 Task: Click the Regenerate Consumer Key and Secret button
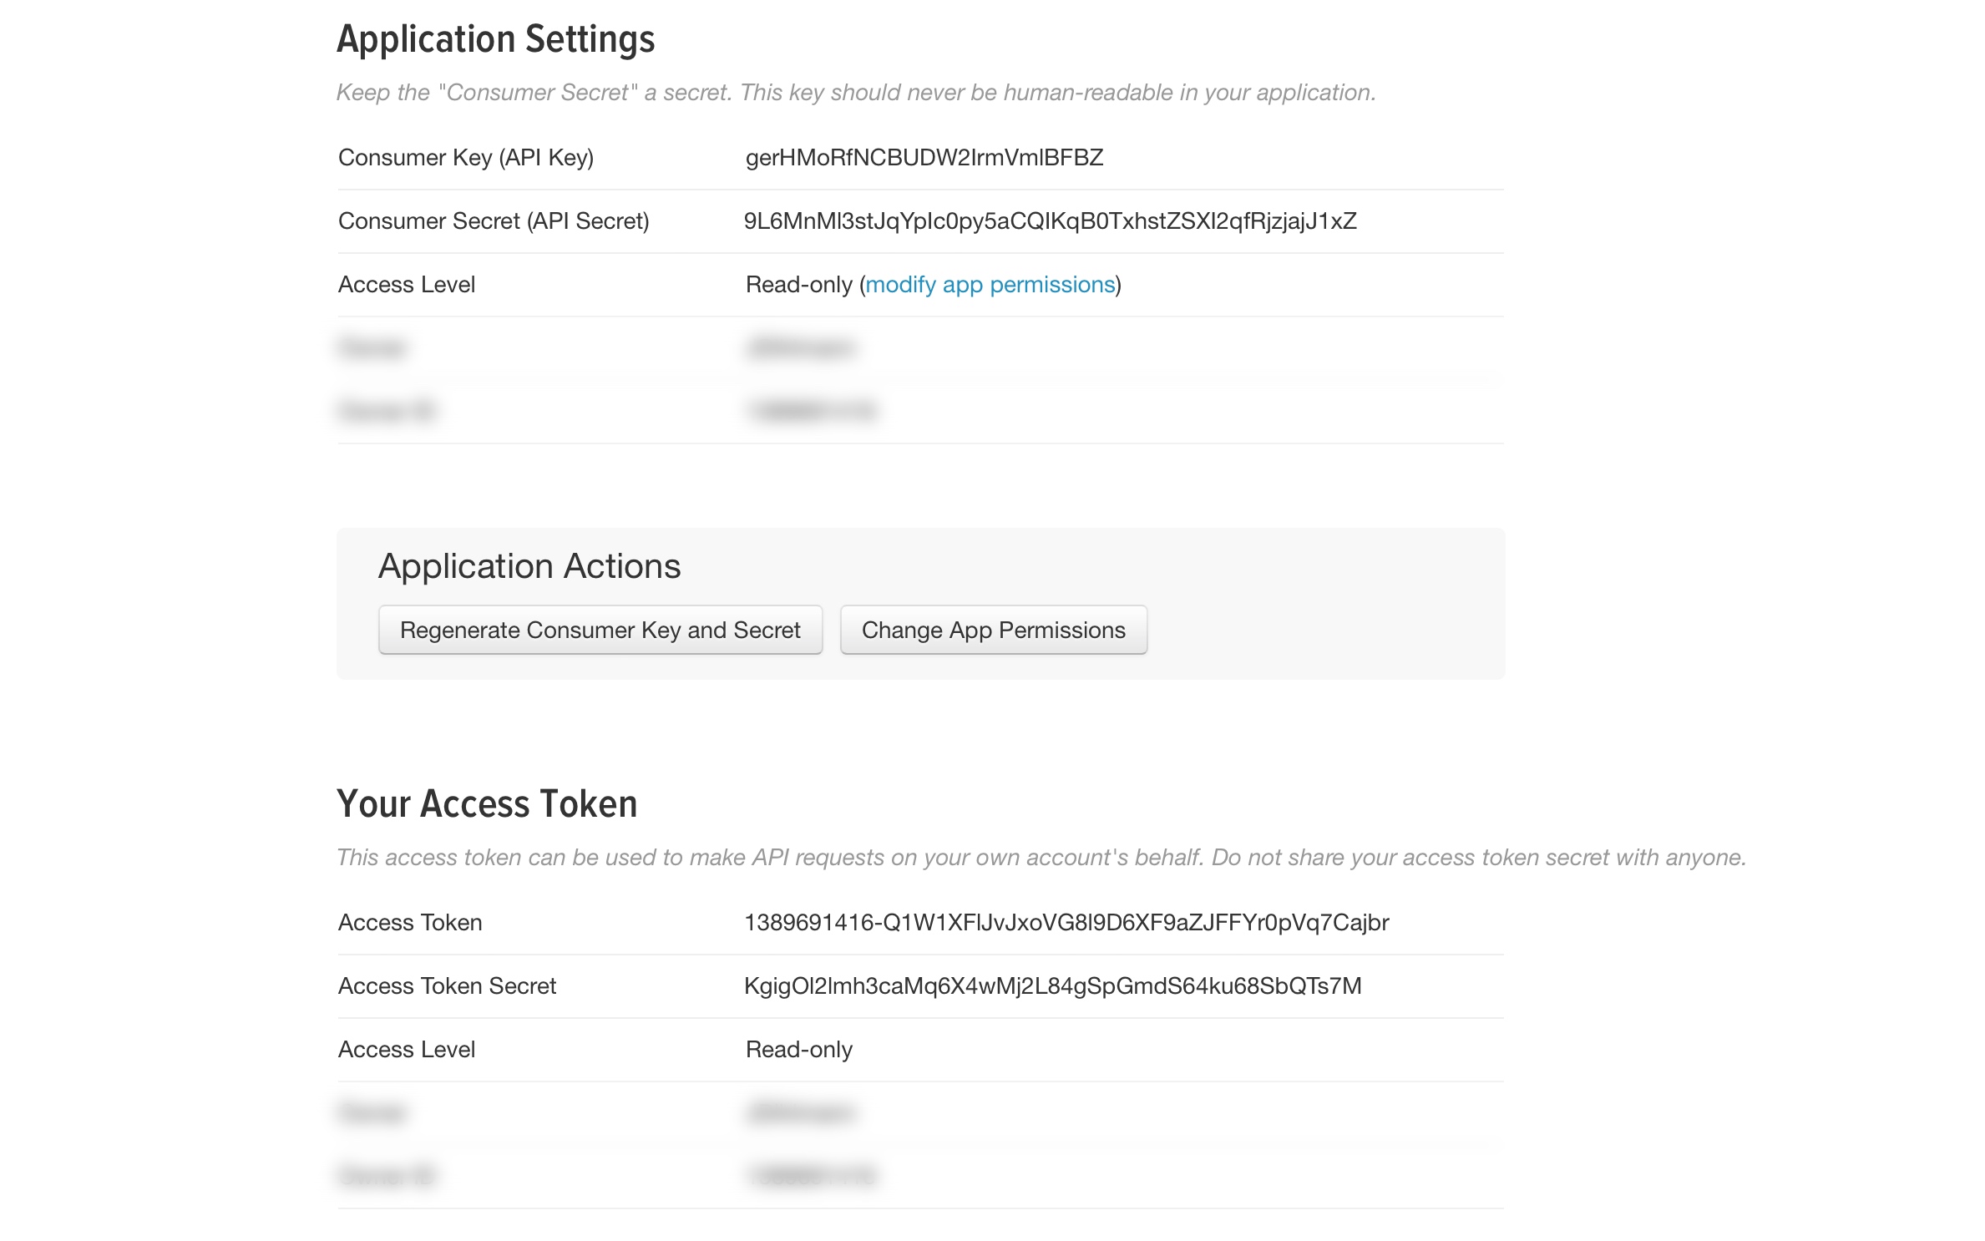600,630
